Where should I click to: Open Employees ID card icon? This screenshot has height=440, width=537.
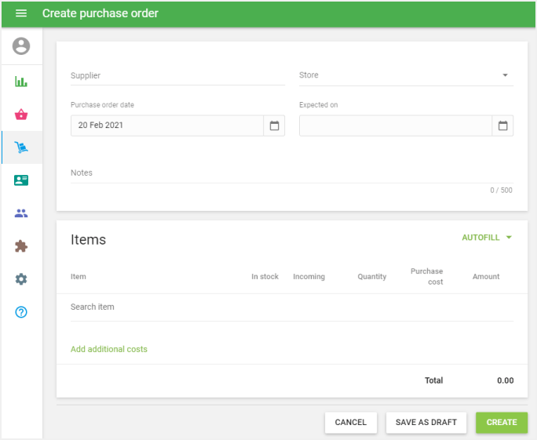click(21, 180)
